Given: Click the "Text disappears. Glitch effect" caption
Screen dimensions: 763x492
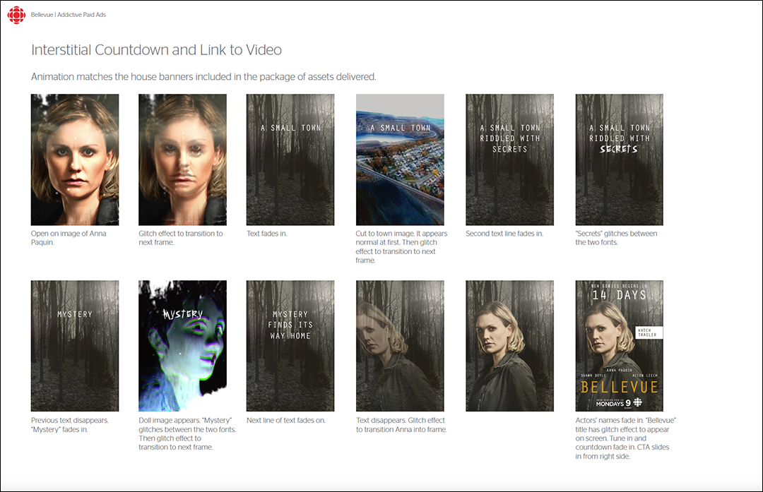Looking at the screenshot, I should pyautogui.click(x=401, y=425).
